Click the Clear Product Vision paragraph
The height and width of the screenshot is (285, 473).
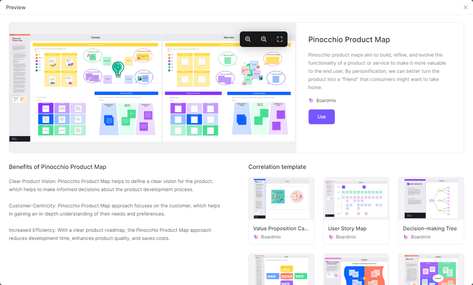tap(111, 186)
